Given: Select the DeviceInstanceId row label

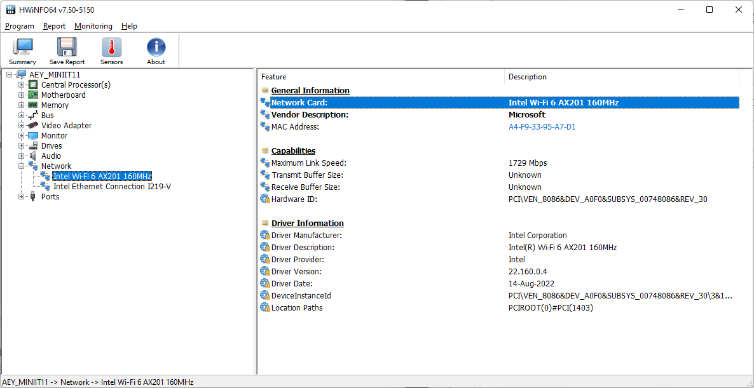Looking at the screenshot, I should pyautogui.click(x=301, y=296).
